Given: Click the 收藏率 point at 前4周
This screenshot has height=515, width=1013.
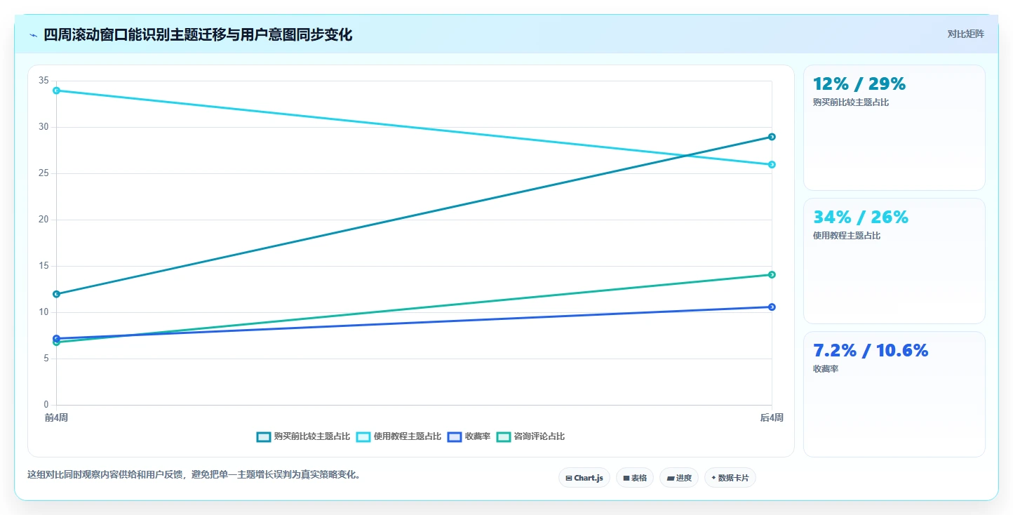Looking at the screenshot, I should pos(56,338).
